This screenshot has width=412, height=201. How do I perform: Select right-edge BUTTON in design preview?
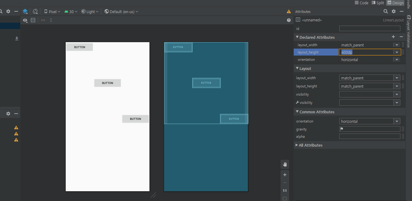tap(135, 119)
